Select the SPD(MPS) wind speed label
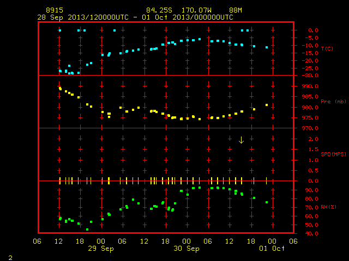349x261 pixels. coord(333,154)
